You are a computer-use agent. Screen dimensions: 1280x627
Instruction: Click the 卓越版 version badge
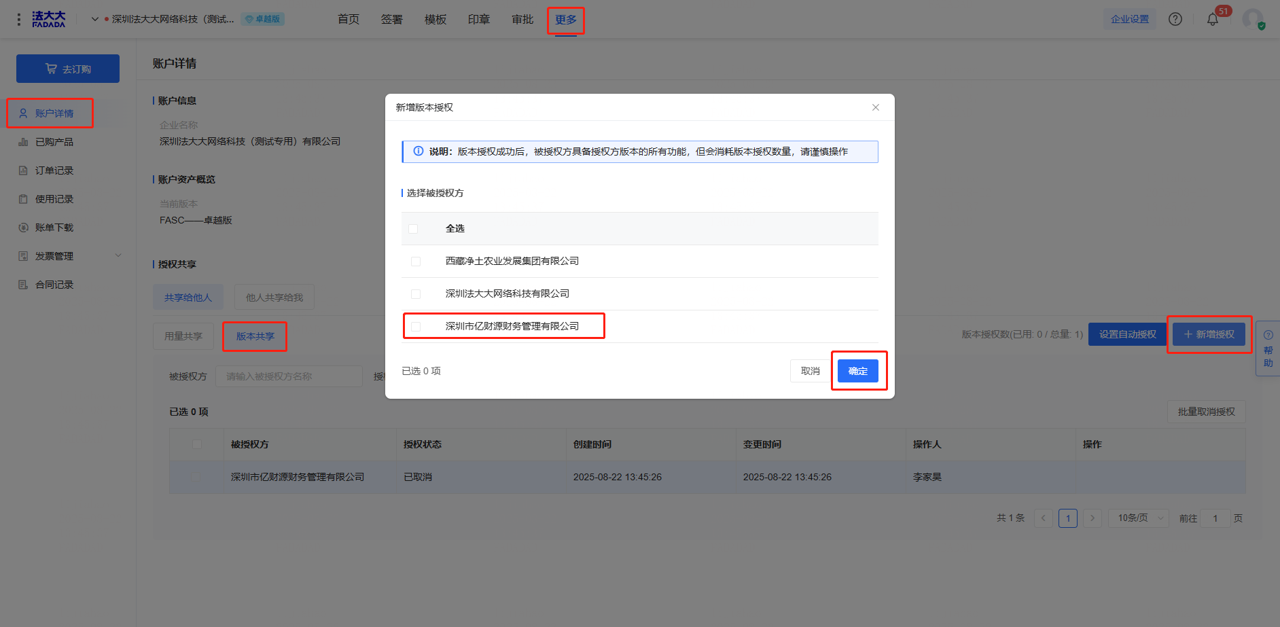pos(263,19)
